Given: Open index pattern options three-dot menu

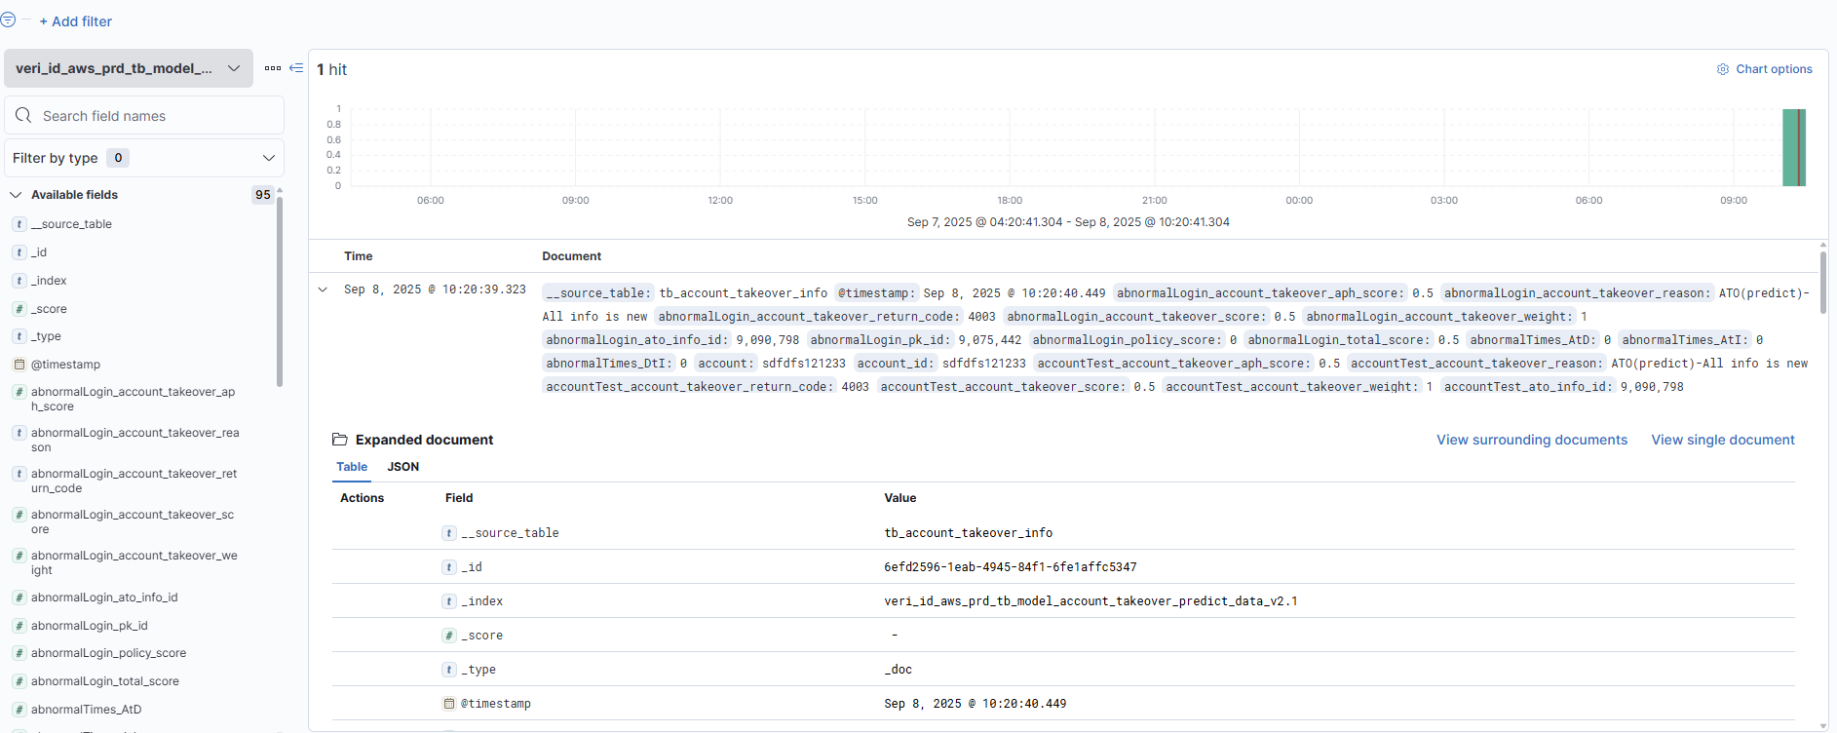Looking at the screenshot, I should [x=273, y=68].
